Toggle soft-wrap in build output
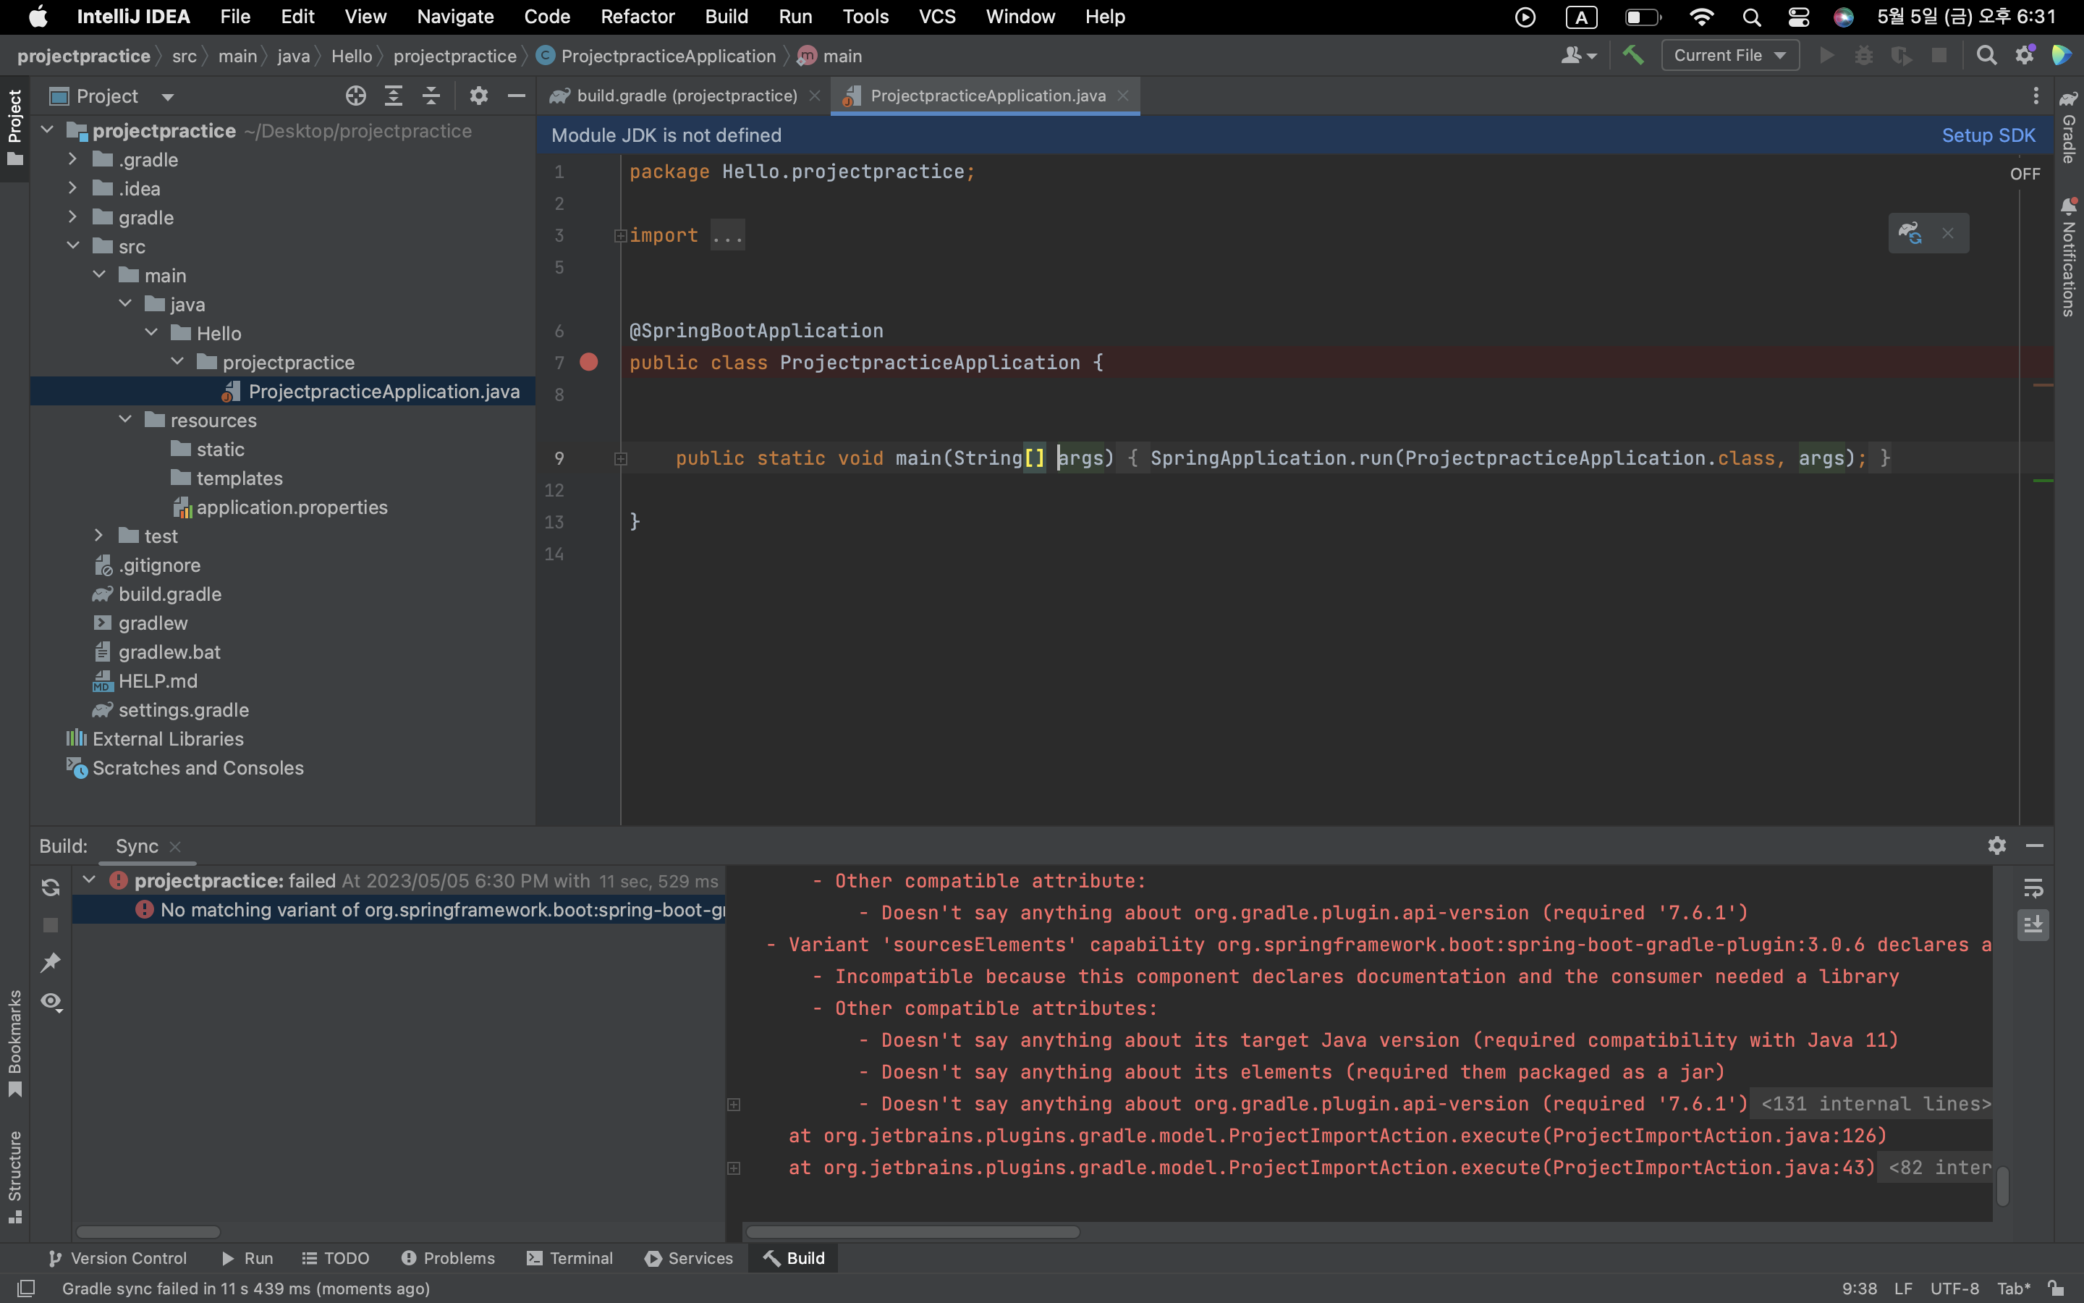This screenshot has height=1303, width=2084. (2033, 887)
